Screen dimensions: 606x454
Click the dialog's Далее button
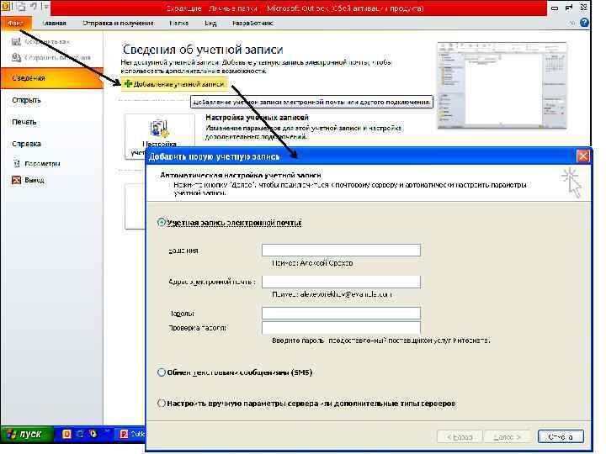click(507, 436)
